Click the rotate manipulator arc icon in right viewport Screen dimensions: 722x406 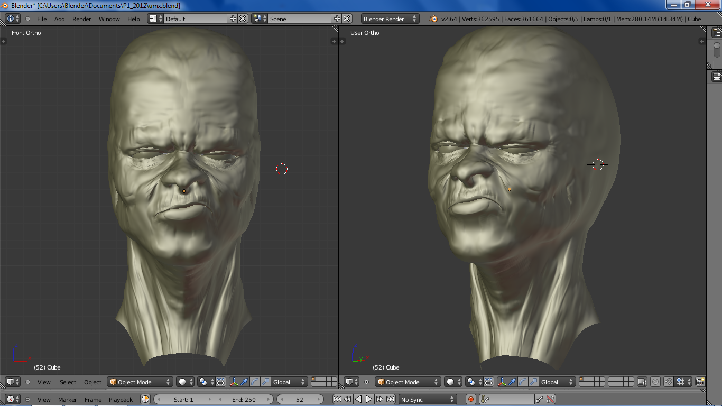[x=522, y=382]
